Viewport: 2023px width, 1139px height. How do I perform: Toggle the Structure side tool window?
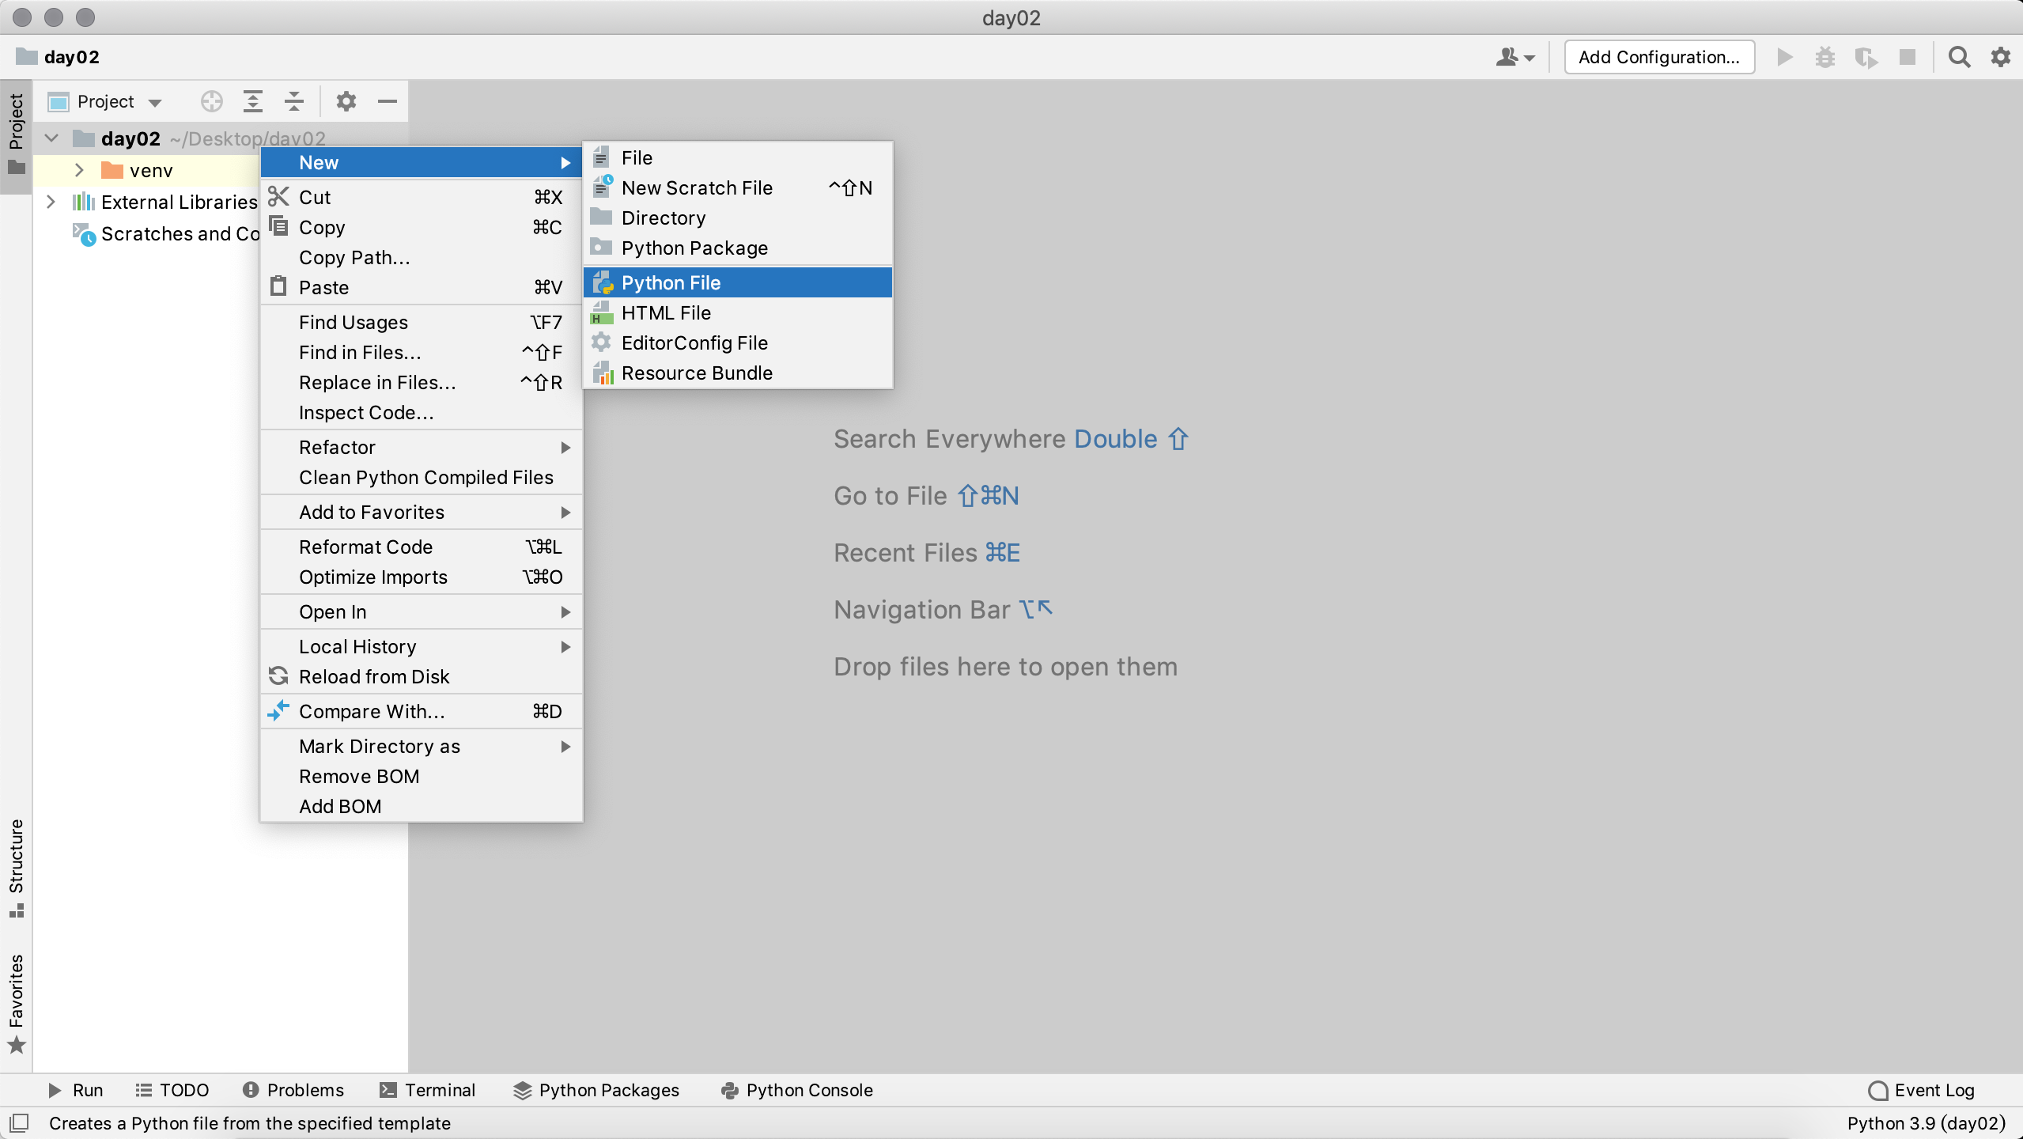pyautogui.click(x=16, y=867)
